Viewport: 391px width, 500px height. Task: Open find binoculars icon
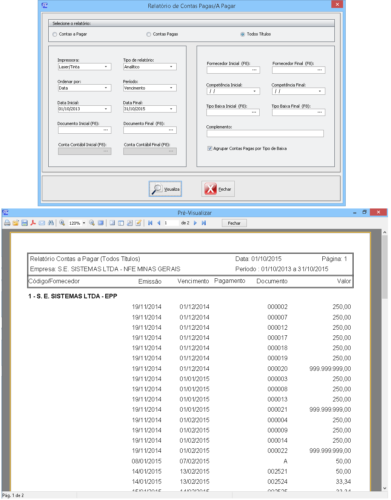click(51, 223)
